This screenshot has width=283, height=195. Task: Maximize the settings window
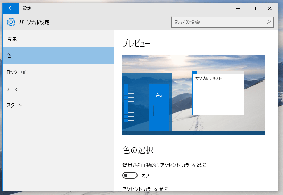point(254,8)
